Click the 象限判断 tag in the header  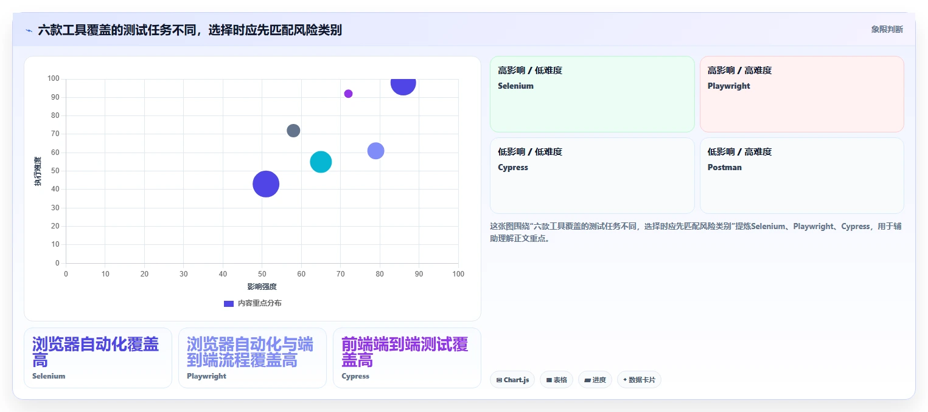click(x=887, y=29)
